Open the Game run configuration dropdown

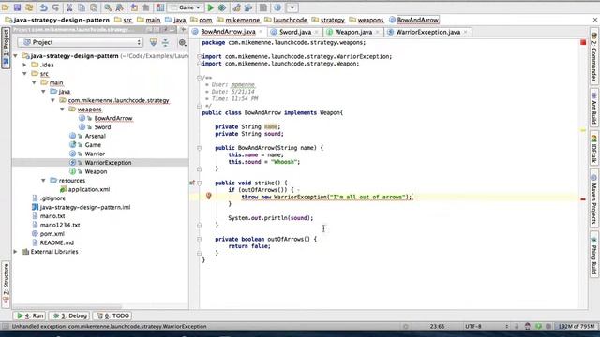coord(186,7)
